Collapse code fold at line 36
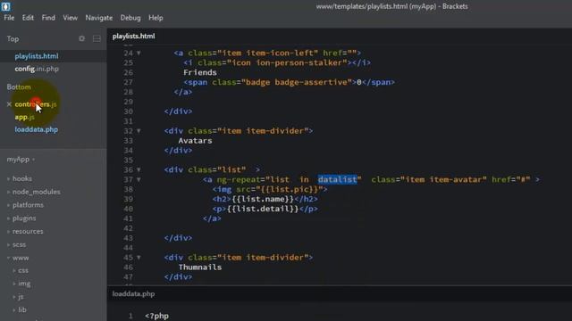Screen dimensions: 572x321 (139, 170)
